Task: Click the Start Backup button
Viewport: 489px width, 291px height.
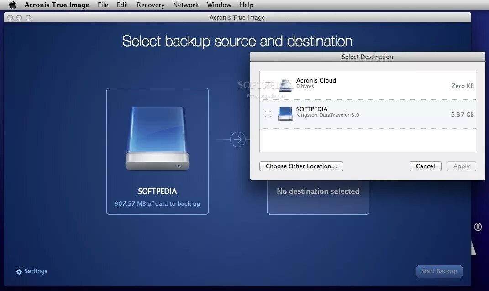Action: point(439,271)
